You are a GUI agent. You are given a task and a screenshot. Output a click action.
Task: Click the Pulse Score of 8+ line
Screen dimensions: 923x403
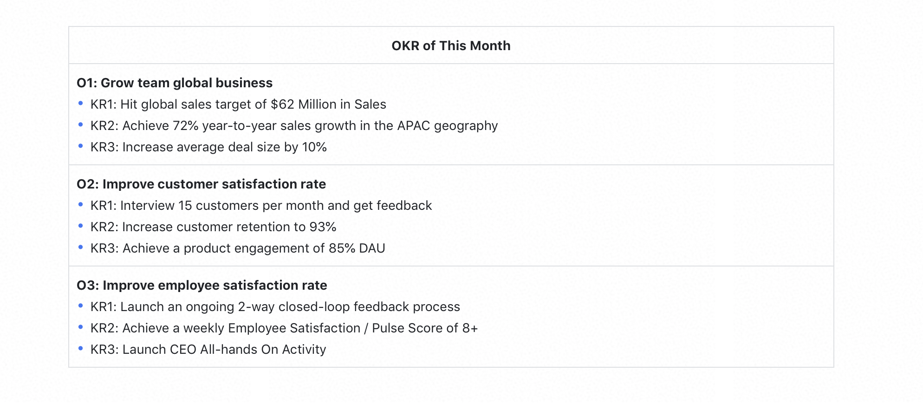[284, 328]
